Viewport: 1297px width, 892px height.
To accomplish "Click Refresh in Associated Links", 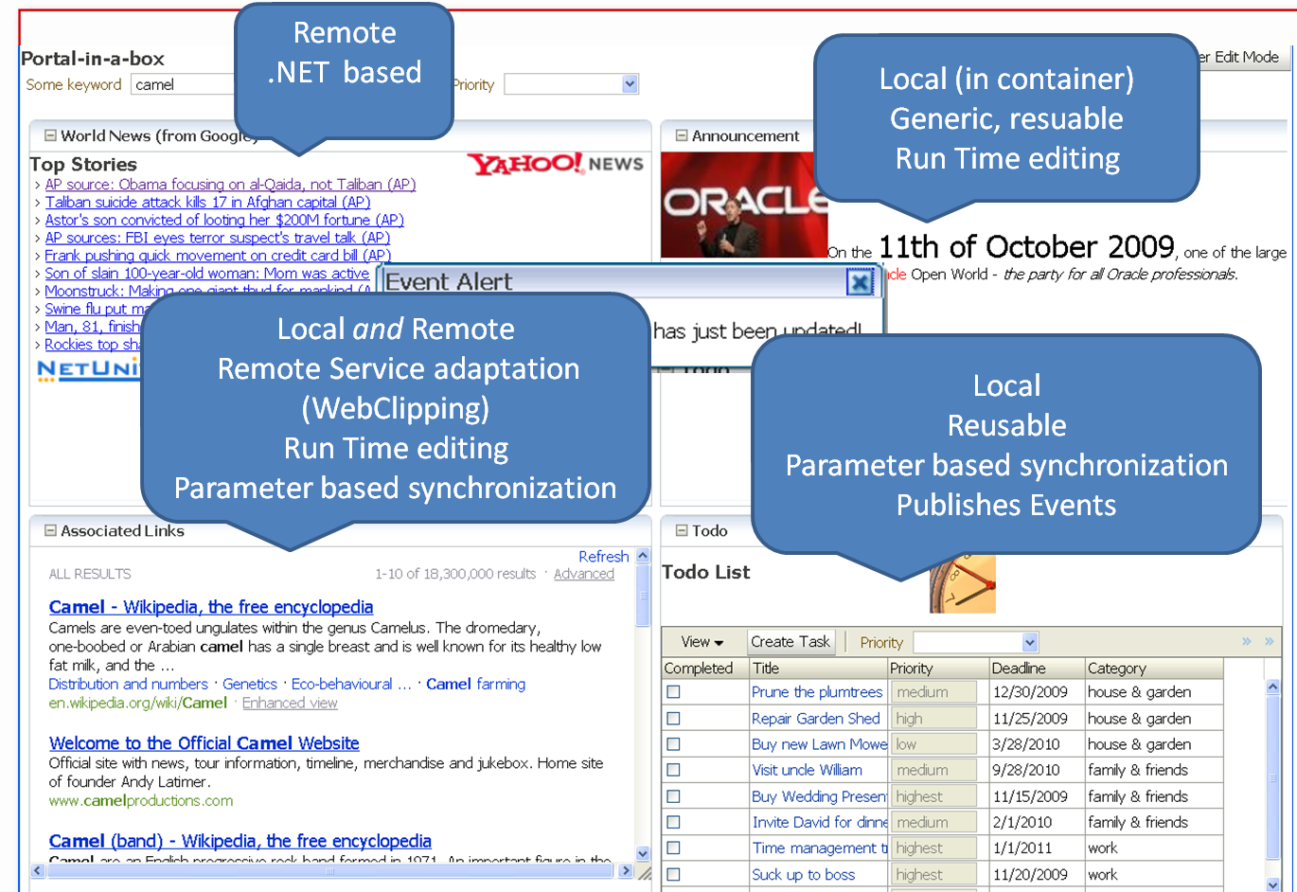I will (604, 557).
